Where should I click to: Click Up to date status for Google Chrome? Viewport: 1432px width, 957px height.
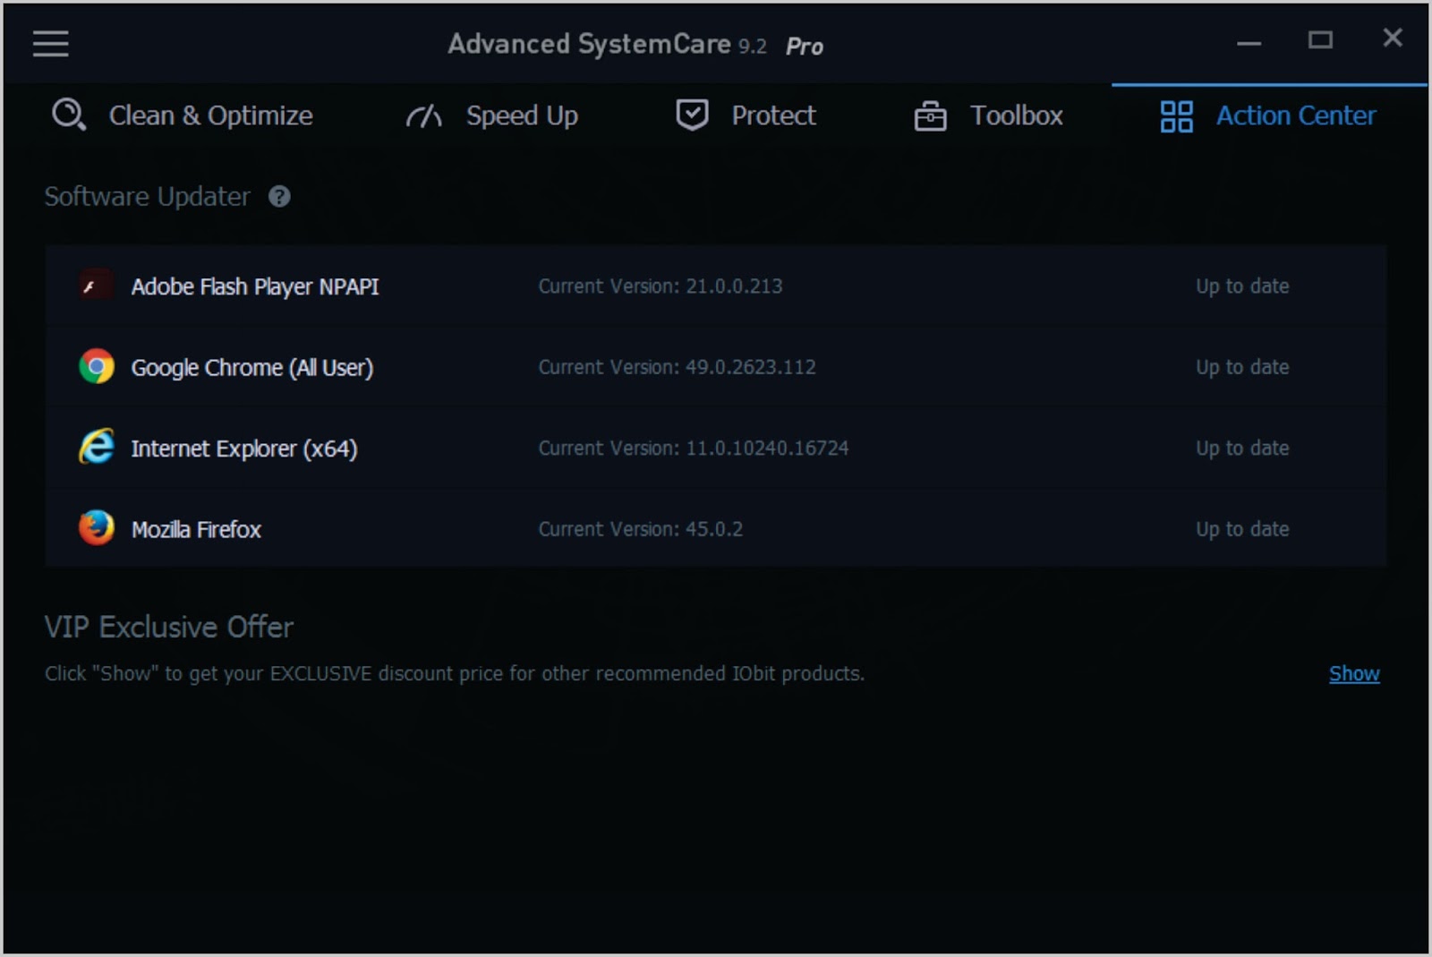click(1242, 367)
